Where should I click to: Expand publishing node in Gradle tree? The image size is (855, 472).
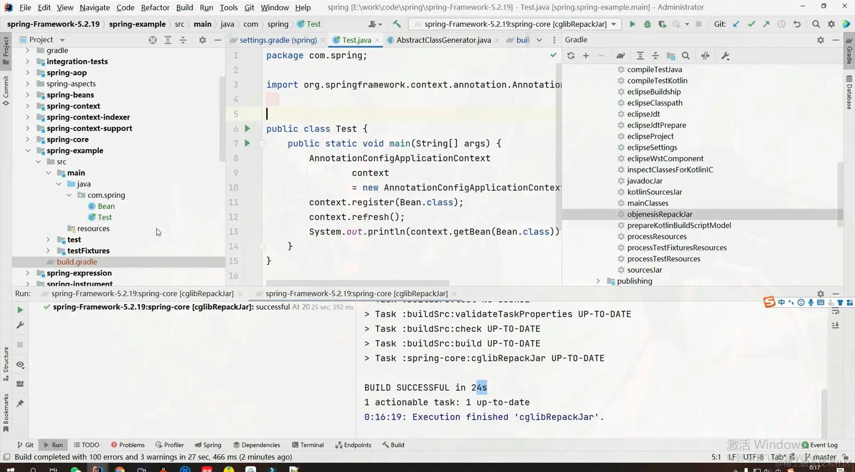pyautogui.click(x=598, y=281)
